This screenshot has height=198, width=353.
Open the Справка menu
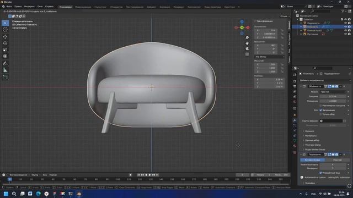[49, 7]
